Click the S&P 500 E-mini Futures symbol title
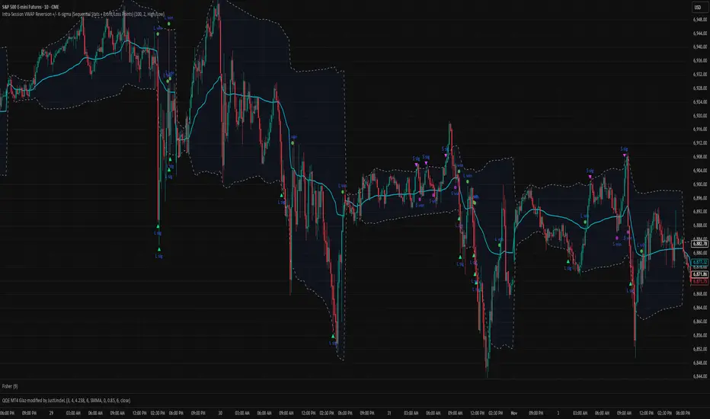The height and width of the screenshot is (419, 710). 30,8
